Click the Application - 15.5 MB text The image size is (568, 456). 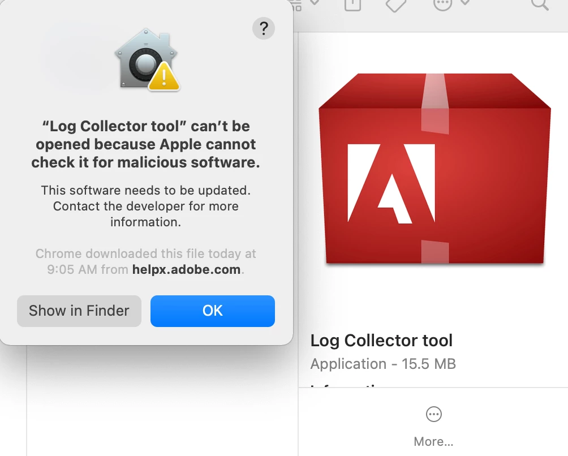coord(383,364)
